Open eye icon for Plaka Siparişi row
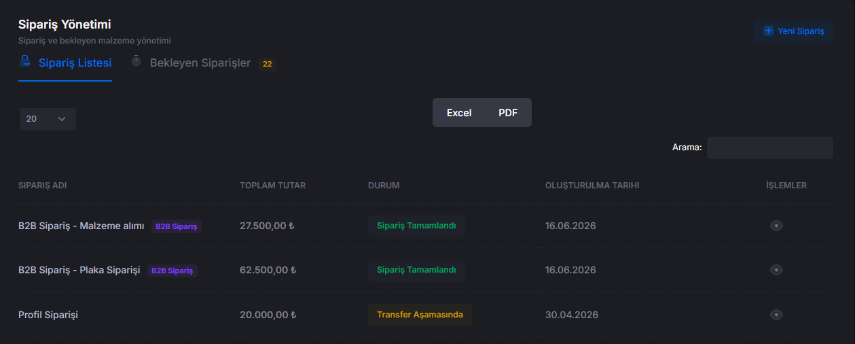The width and height of the screenshot is (855, 344). pos(776,270)
